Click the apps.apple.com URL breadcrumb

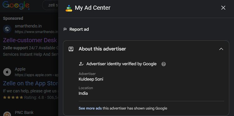37,75
